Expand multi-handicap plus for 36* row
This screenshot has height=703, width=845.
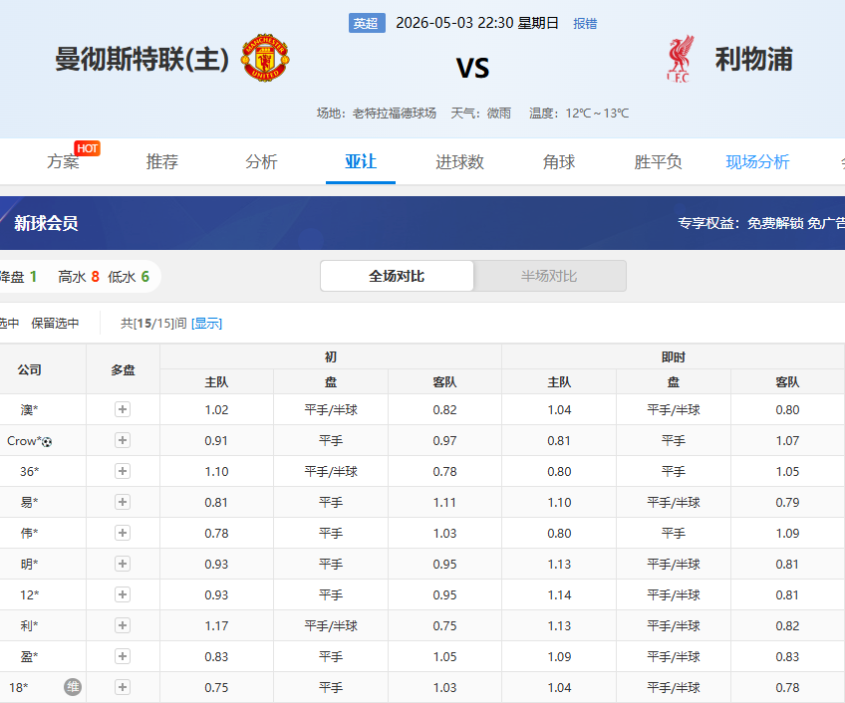[x=123, y=471]
